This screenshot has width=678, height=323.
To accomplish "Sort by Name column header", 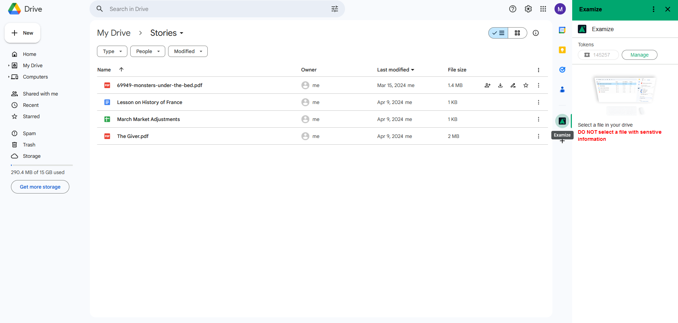I will click(x=104, y=70).
